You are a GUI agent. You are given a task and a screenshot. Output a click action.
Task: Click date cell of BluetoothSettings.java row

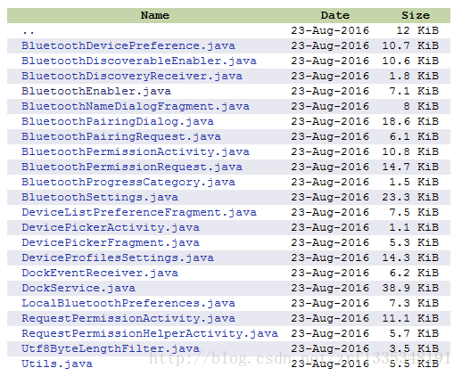pyautogui.click(x=330, y=197)
